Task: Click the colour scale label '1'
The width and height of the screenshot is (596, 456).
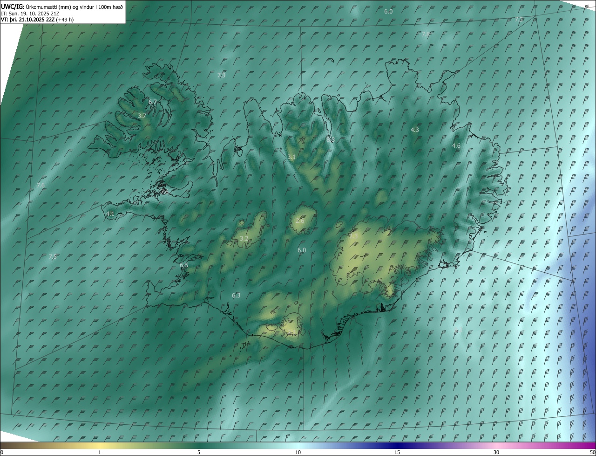Action: click(x=100, y=452)
